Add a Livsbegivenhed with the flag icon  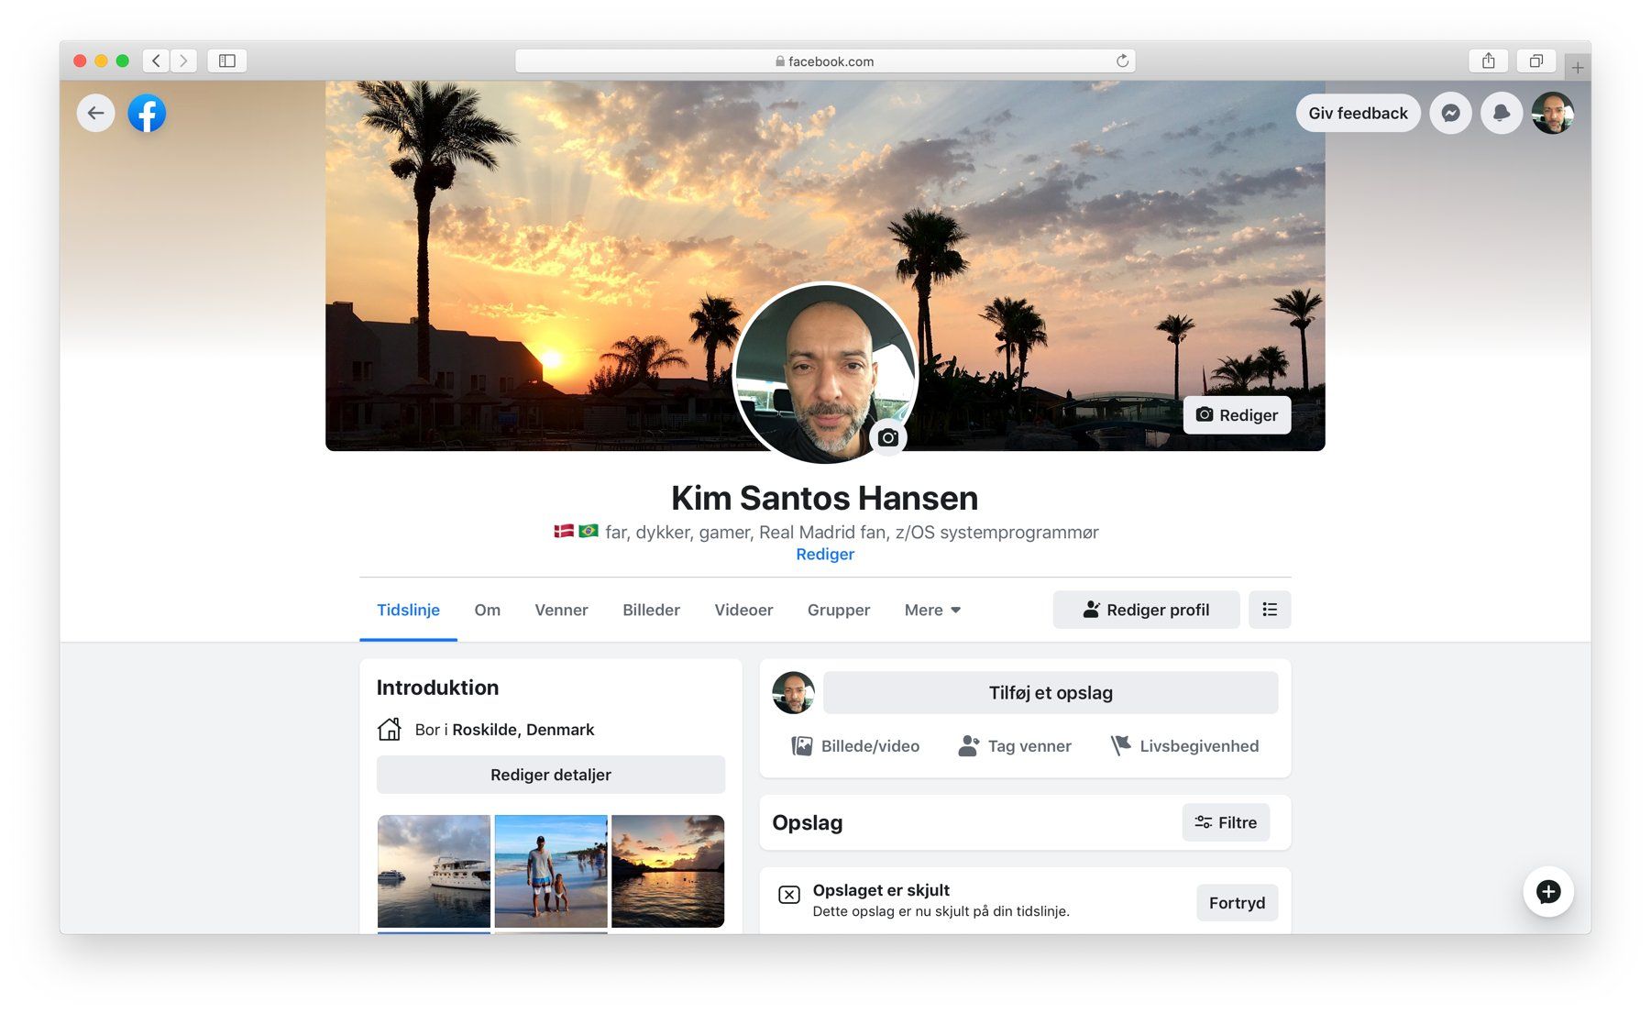tap(1183, 745)
